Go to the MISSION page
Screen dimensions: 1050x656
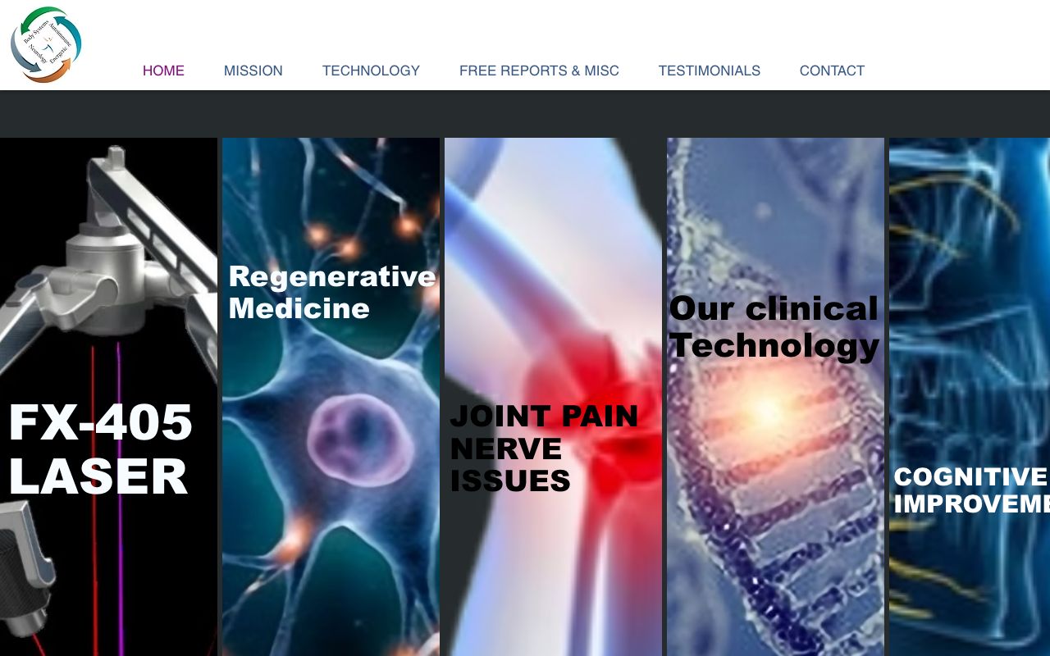(x=253, y=71)
